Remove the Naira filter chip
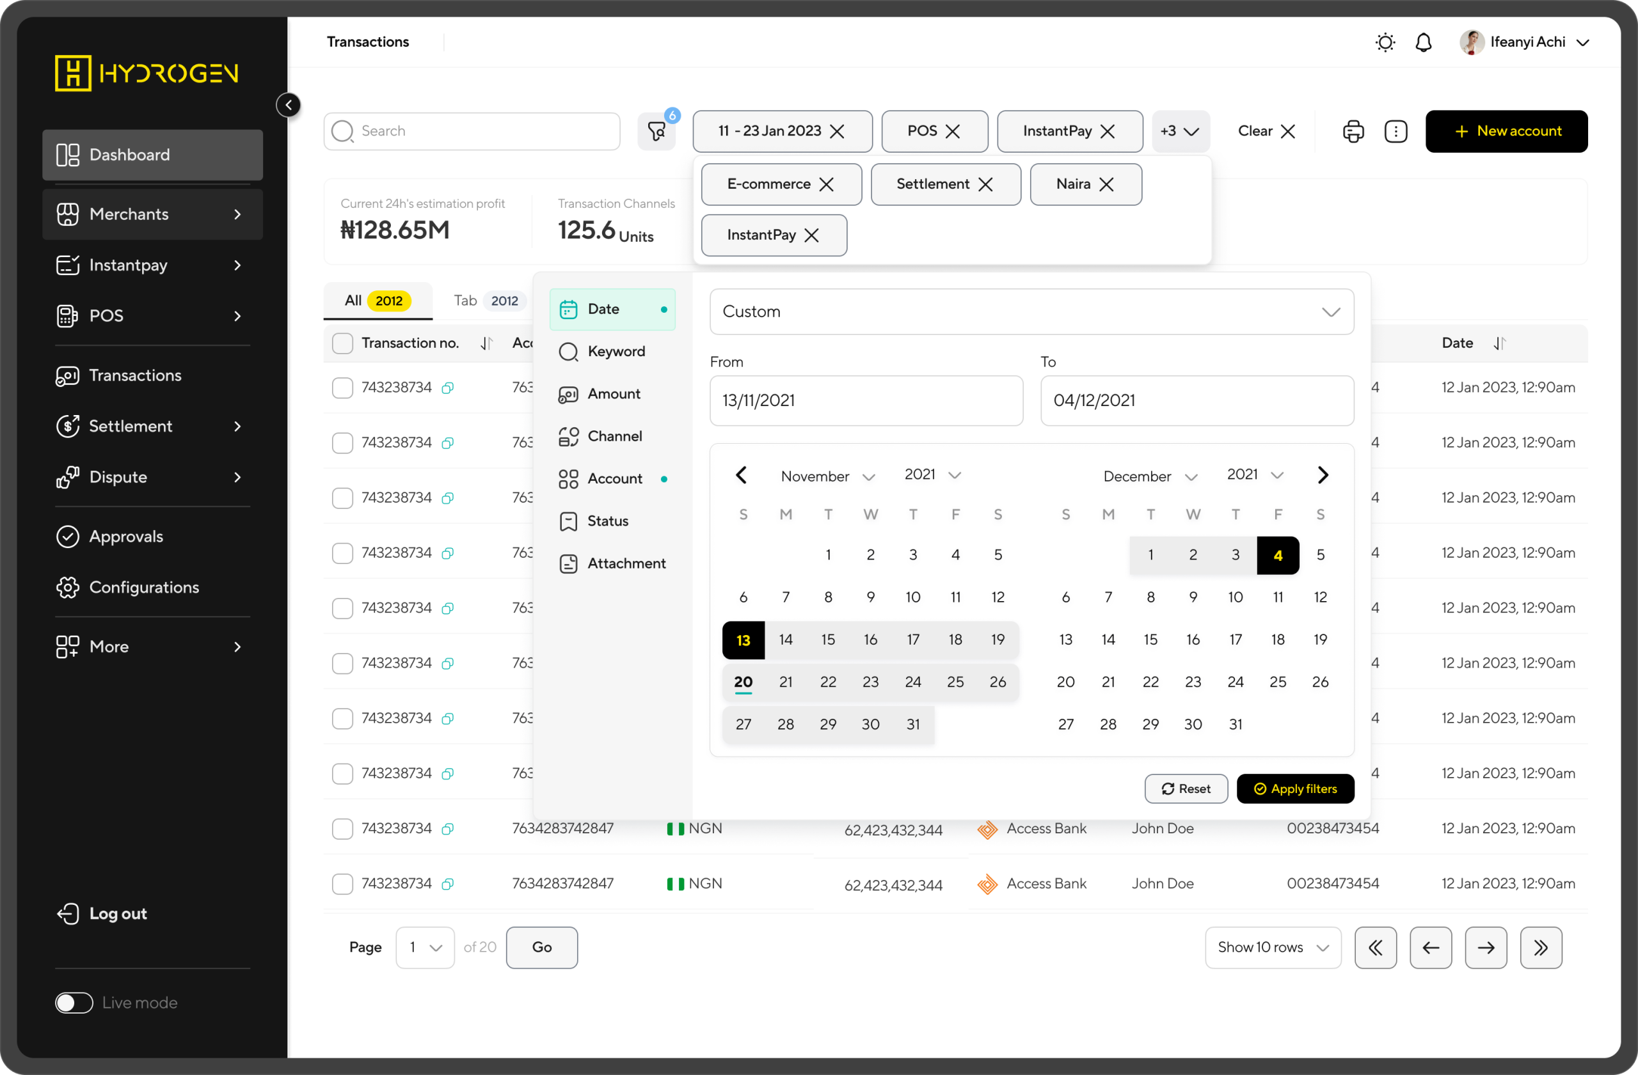 pyautogui.click(x=1106, y=184)
